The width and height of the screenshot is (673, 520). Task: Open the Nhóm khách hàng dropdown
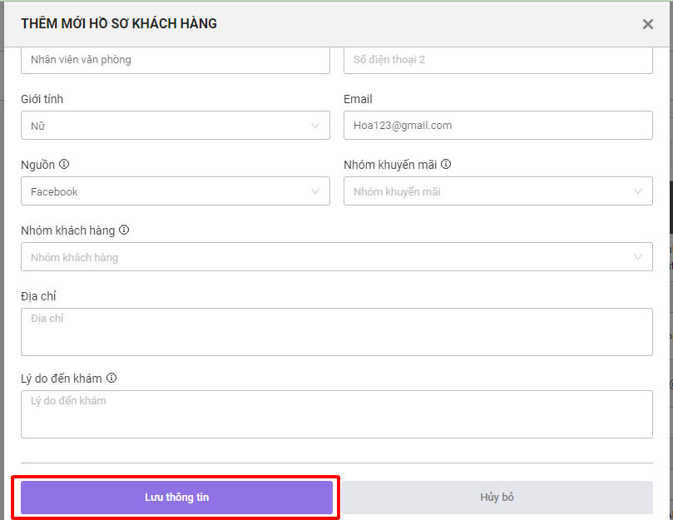[x=337, y=257]
